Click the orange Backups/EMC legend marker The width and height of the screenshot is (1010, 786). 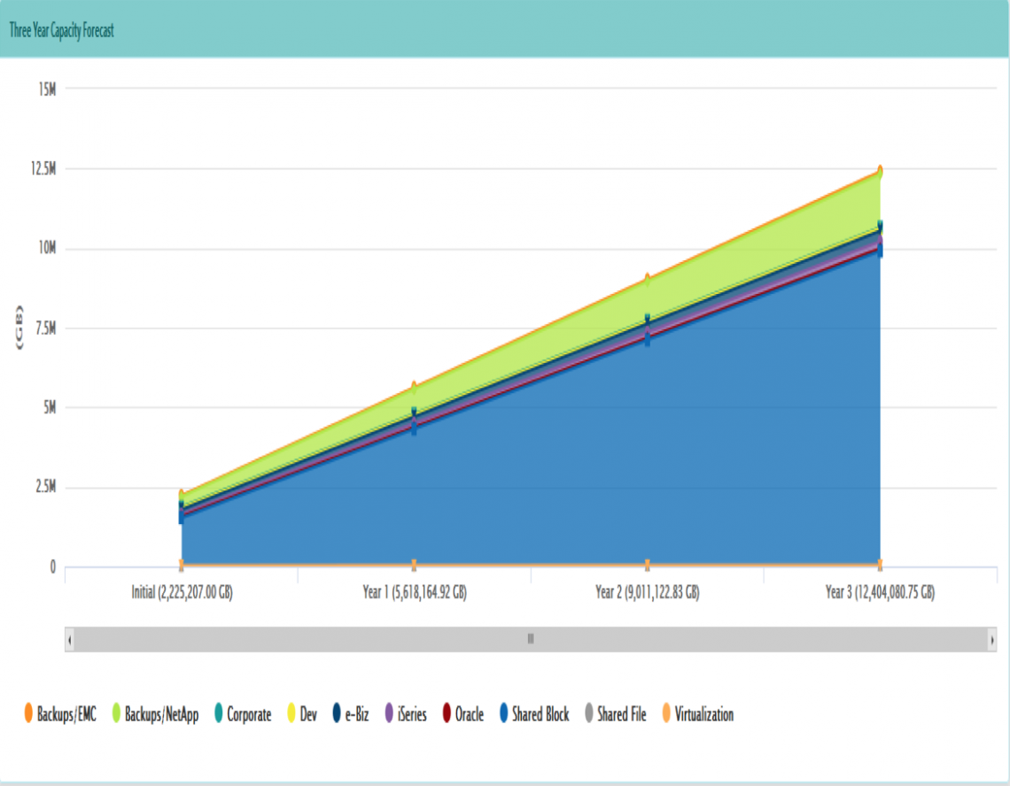point(28,713)
